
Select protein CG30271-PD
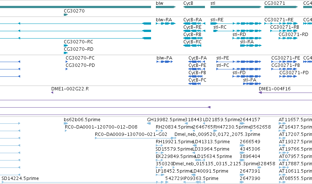[x=294, y=73]
